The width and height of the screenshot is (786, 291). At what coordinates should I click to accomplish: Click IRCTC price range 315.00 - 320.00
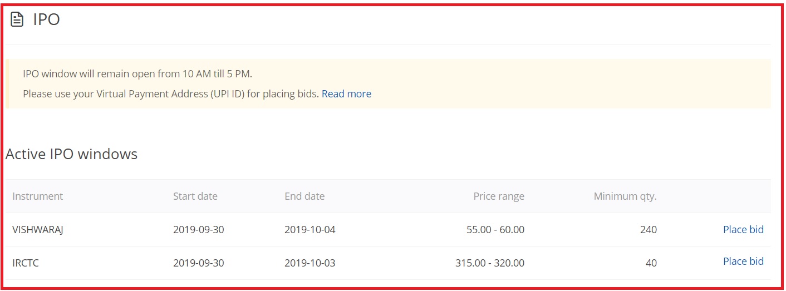(490, 263)
